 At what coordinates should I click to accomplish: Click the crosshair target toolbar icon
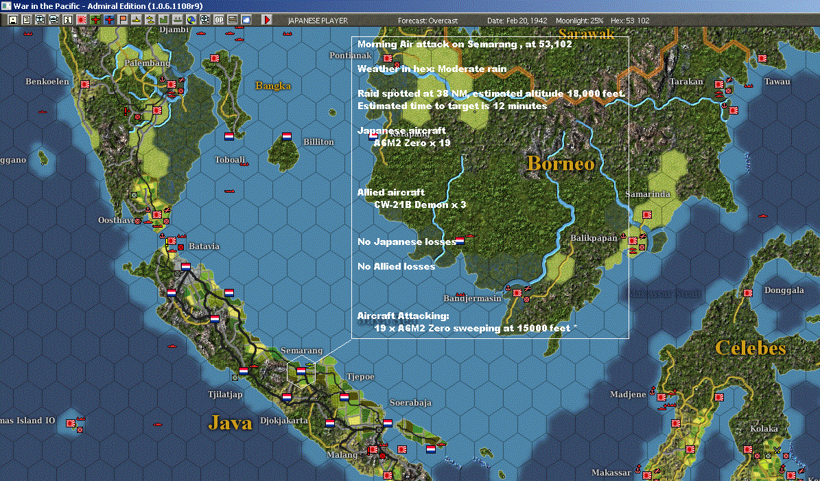(x=204, y=20)
